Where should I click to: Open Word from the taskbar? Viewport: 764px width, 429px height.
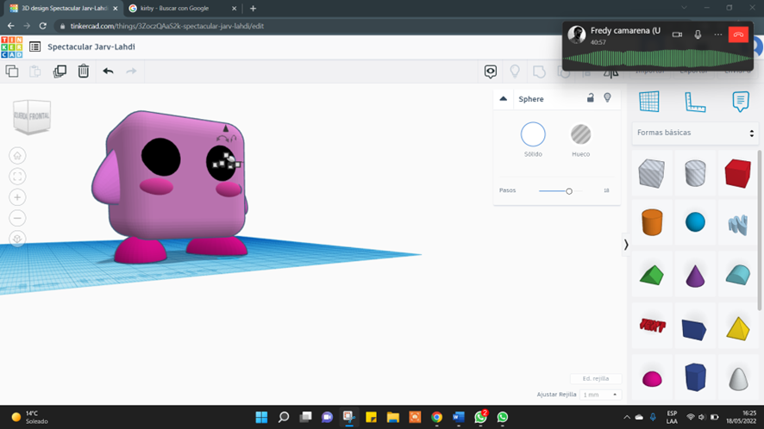click(x=459, y=417)
